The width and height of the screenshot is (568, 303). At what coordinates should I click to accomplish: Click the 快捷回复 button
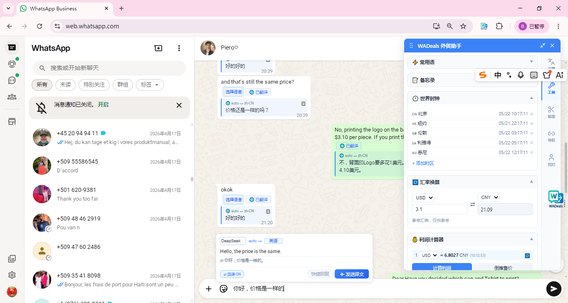point(320,274)
